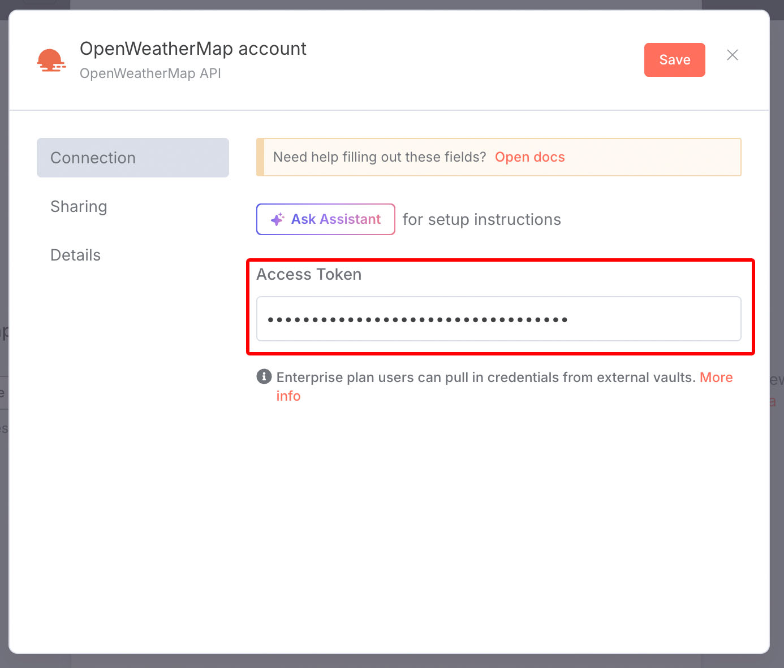Save the OpenWeatherMap credential
The image size is (784, 668).
tap(674, 60)
